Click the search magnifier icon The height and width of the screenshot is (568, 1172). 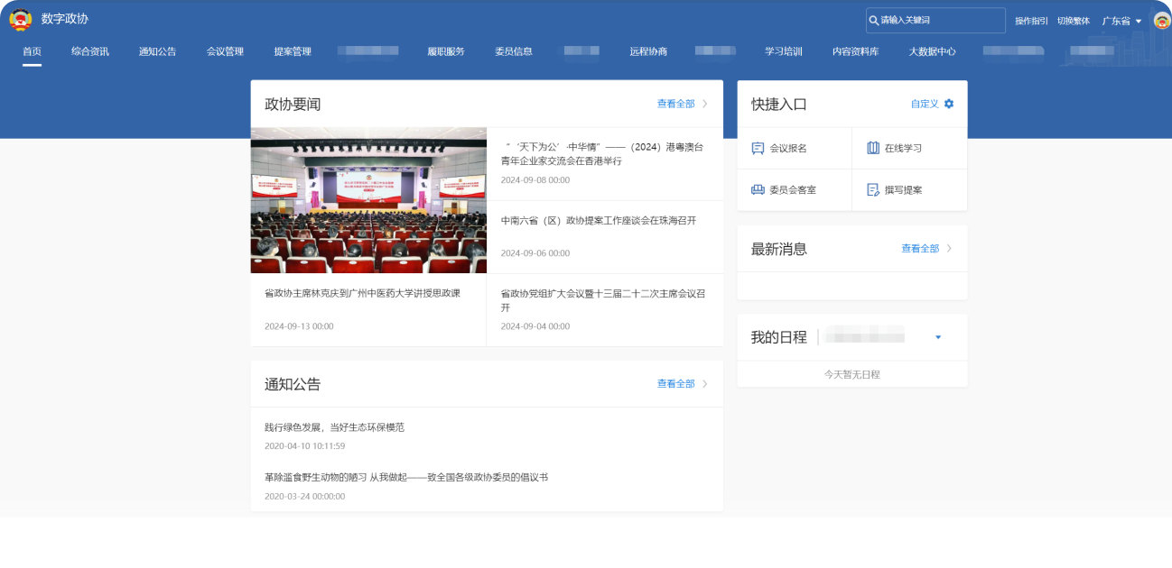(x=873, y=21)
